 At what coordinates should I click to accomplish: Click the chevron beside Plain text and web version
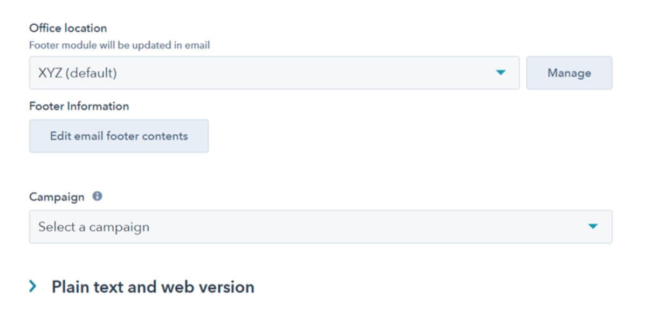coord(34,287)
